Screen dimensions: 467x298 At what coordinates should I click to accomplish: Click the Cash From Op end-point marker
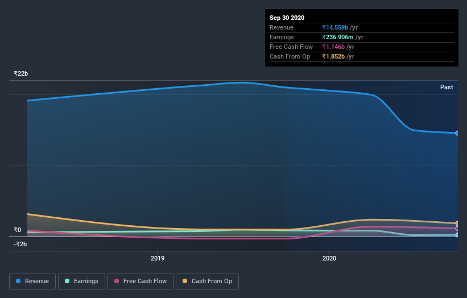pyautogui.click(x=457, y=223)
